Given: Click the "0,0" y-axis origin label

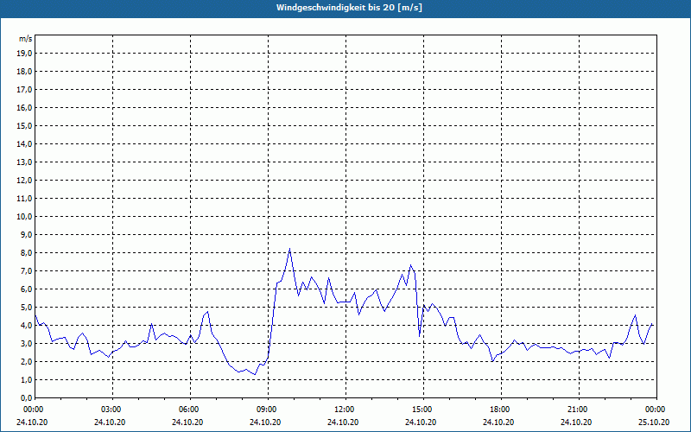Looking at the screenshot, I should pyautogui.click(x=26, y=398).
